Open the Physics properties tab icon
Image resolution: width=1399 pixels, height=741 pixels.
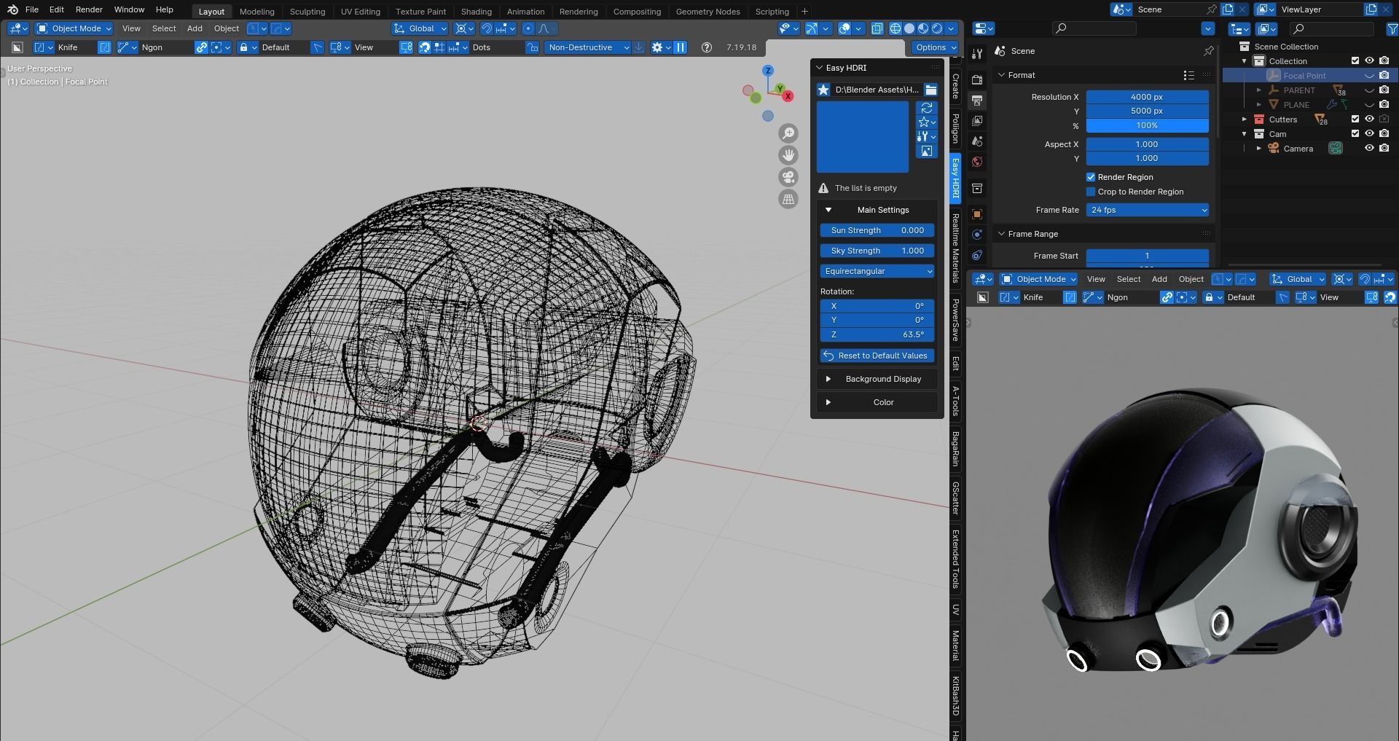point(977,235)
